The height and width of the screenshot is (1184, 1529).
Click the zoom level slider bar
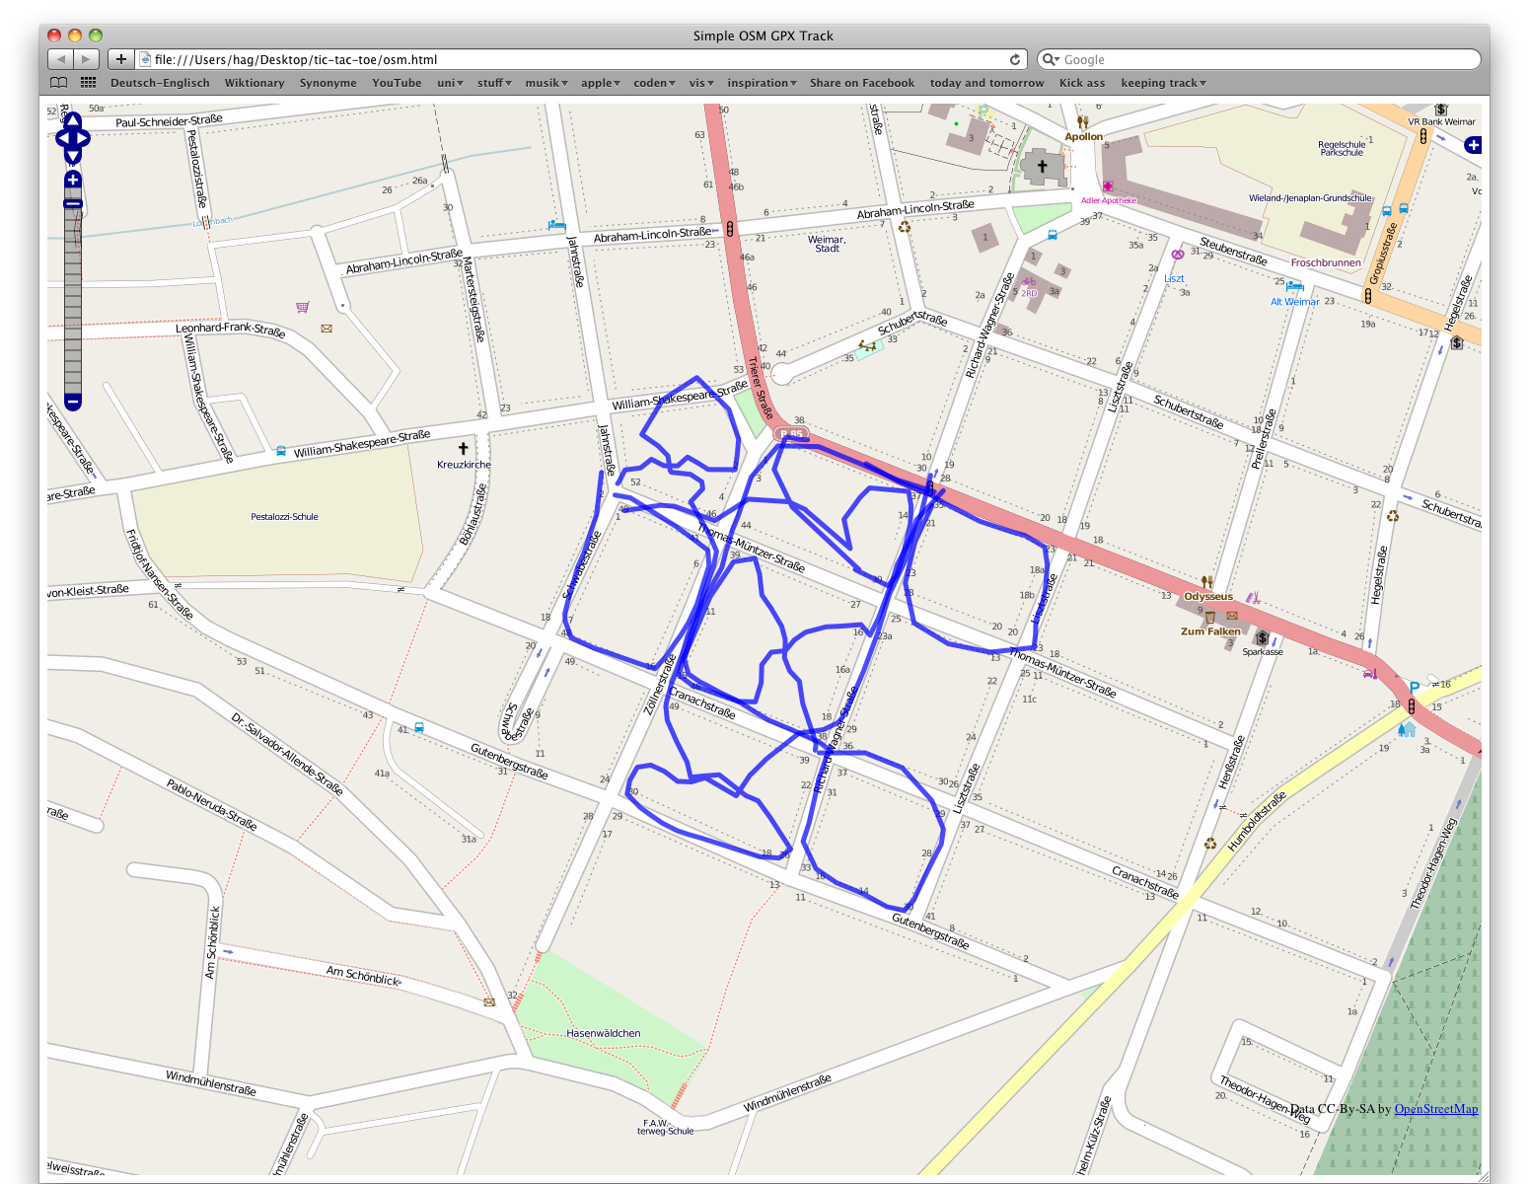[73, 296]
